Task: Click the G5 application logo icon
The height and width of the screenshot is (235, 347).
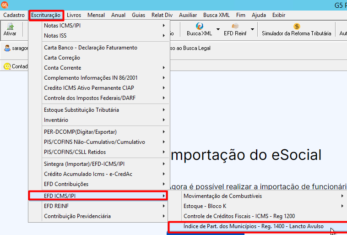Action: 5,5
